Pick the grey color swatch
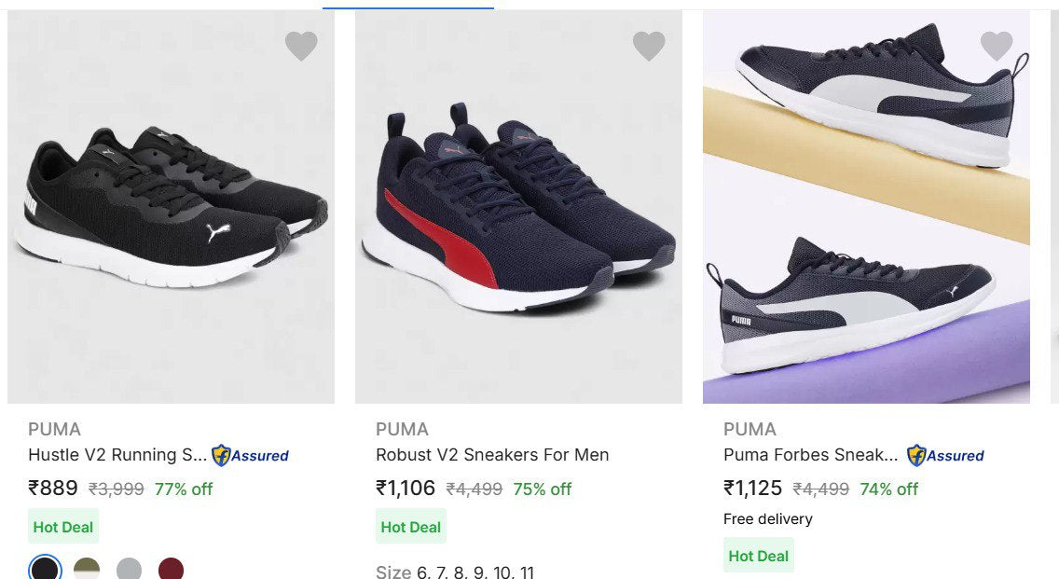The width and height of the screenshot is (1059, 579). tap(130, 568)
